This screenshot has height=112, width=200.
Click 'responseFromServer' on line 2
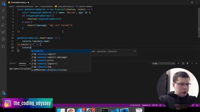[x=41, y=12]
